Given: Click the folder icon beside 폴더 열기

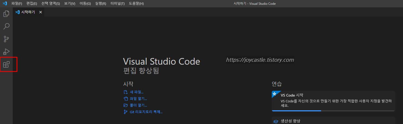Looking at the screenshot, I should pyautogui.click(x=126, y=105).
